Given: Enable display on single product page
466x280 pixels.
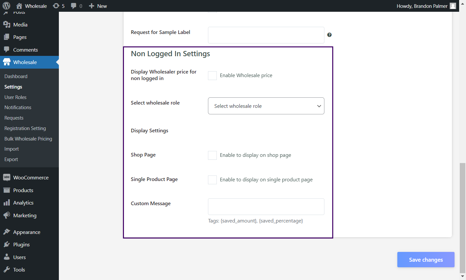Looking at the screenshot, I should [212, 180].
